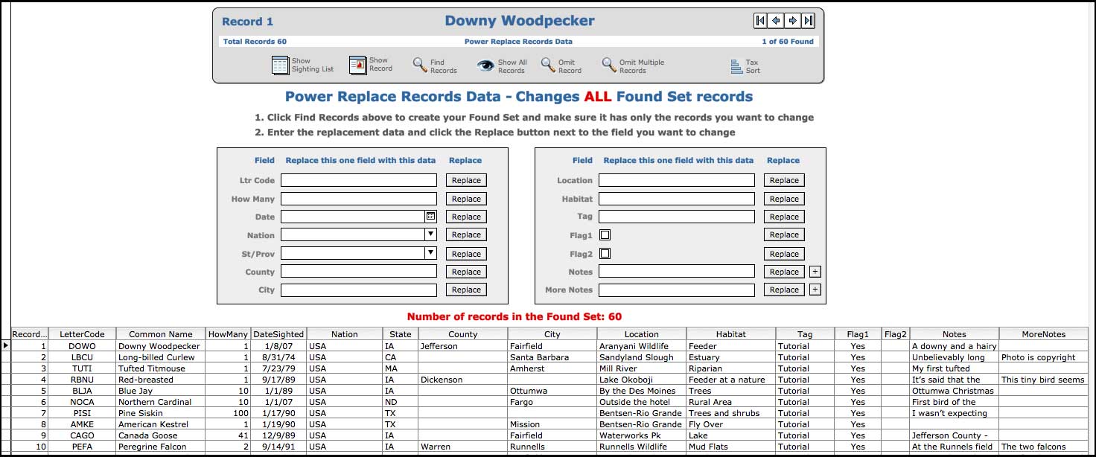Click Replace button for Date
Viewport: 1096px width, 457px height.
pyautogui.click(x=466, y=217)
